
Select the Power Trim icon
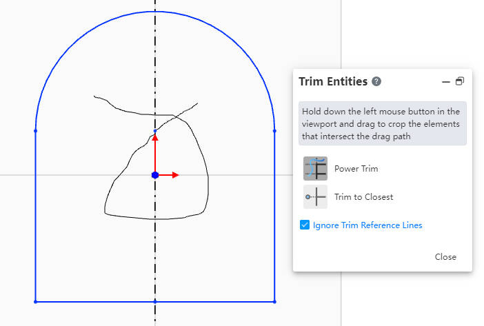pos(315,168)
